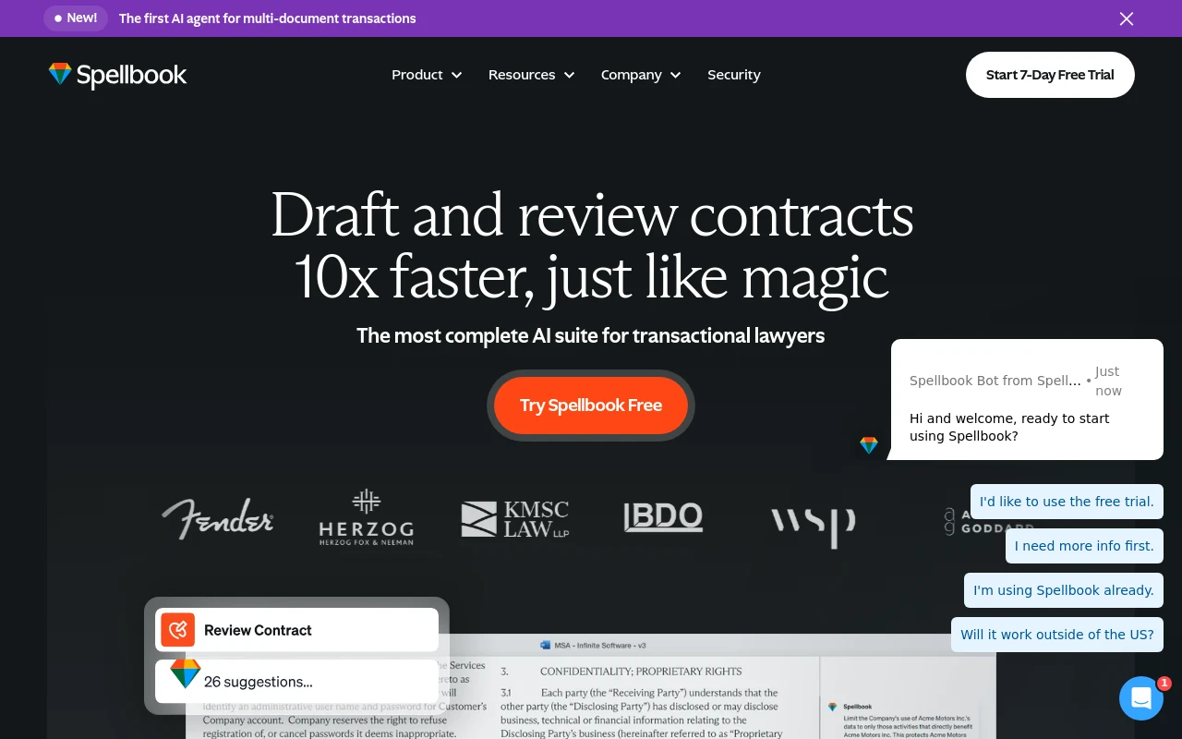
Task: Expand the Product dropdown menu
Action: [426, 75]
